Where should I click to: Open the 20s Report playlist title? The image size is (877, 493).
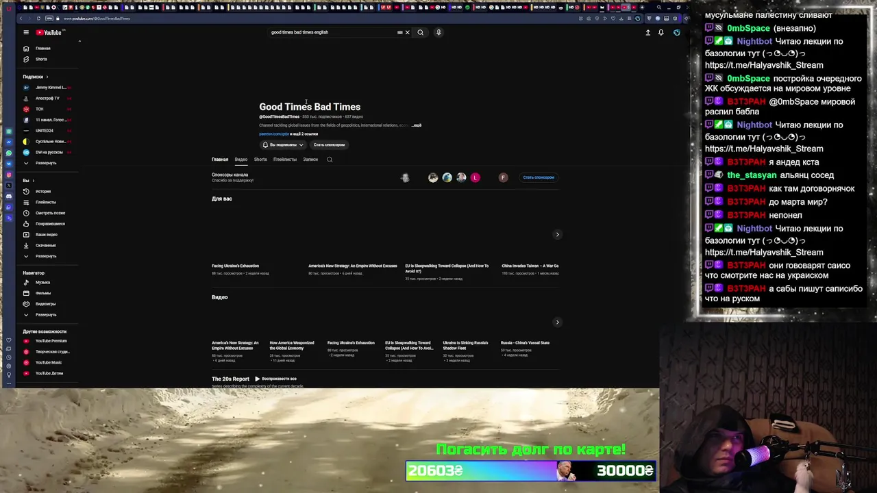[x=230, y=379]
